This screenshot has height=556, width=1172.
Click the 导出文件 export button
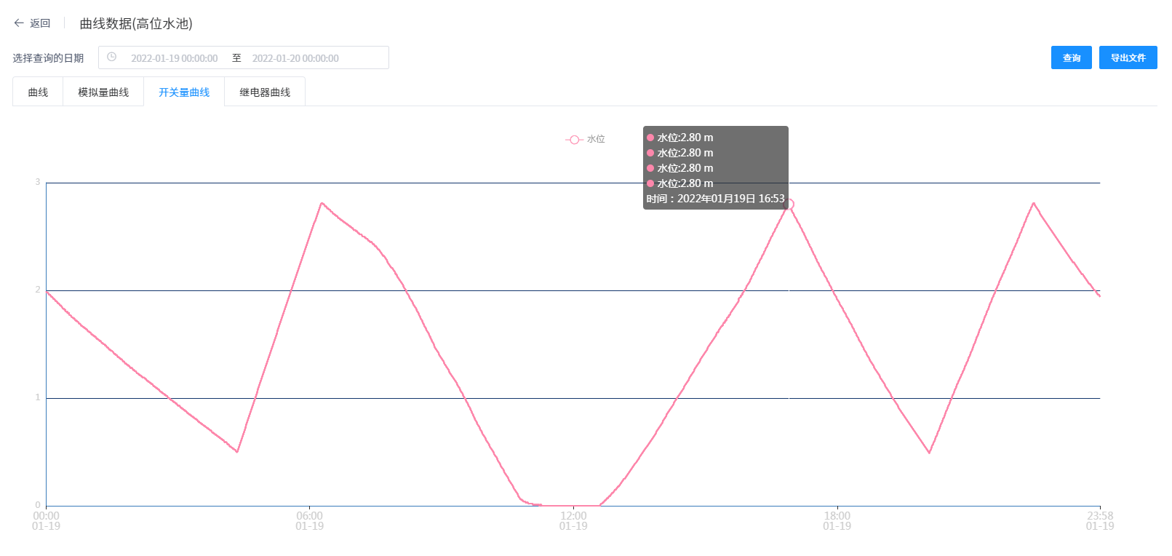1128,57
